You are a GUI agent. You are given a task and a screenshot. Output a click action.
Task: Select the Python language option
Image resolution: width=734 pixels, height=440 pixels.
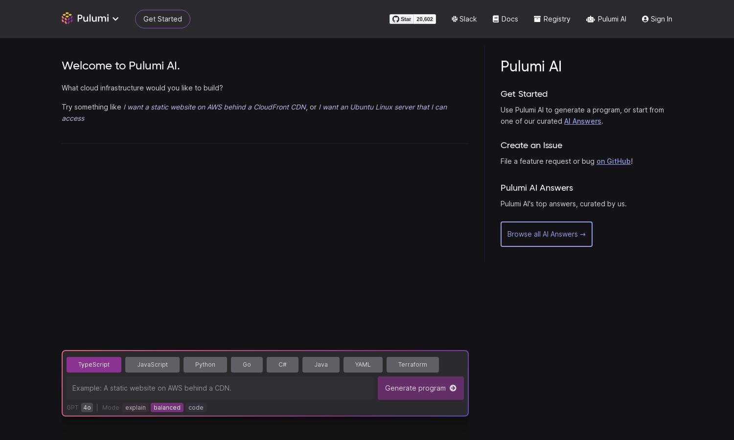tap(205, 365)
